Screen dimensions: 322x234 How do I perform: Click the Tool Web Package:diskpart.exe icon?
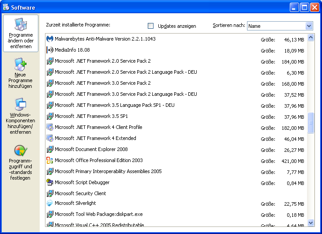pos(50,214)
